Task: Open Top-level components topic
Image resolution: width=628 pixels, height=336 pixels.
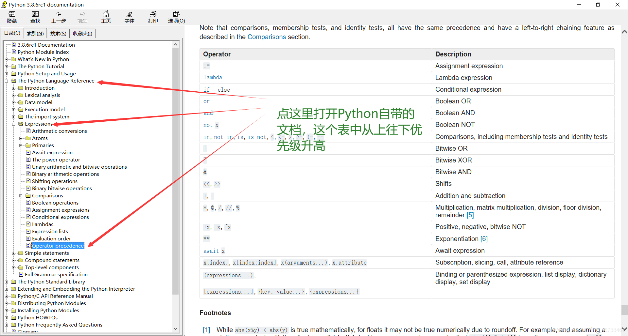Action: click(52, 267)
